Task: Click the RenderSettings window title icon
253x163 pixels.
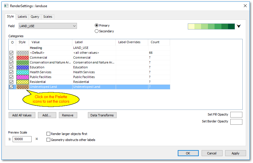Action: pos(6,6)
